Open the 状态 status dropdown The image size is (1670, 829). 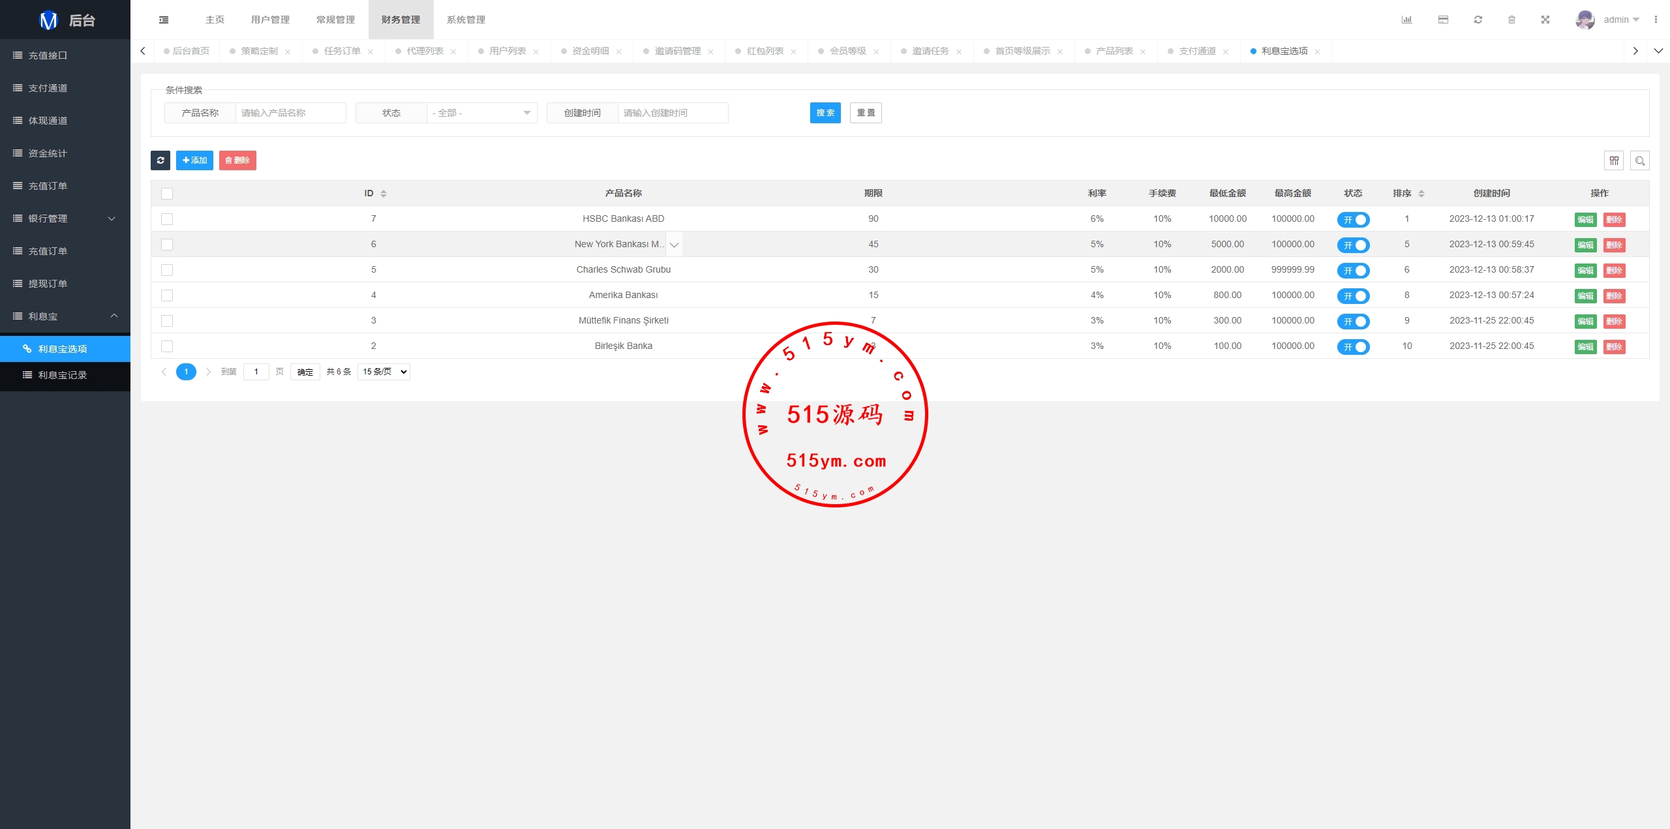point(481,113)
